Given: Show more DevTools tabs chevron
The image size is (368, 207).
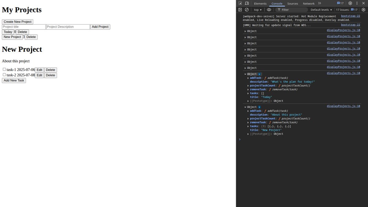Looking at the screenshot, I should point(320,3).
